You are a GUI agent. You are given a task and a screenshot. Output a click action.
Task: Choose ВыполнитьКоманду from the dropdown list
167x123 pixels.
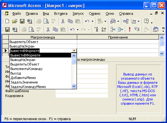point(41,69)
